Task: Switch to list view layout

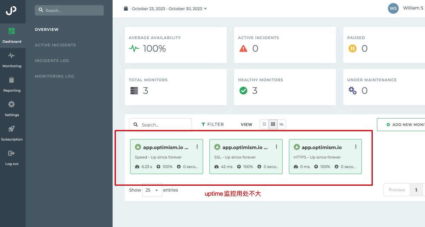Action: (x=264, y=124)
